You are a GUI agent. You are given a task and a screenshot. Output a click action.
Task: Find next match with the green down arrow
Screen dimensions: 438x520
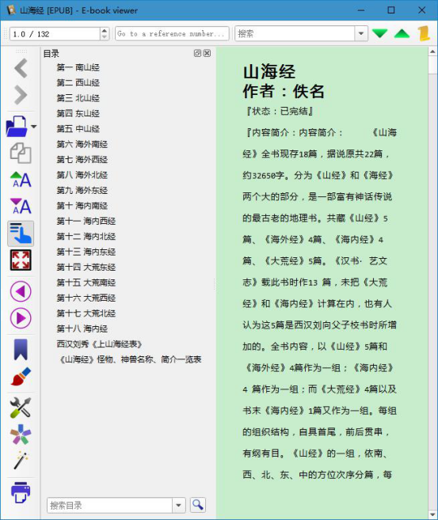pyautogui.click(x=379, y=33)
